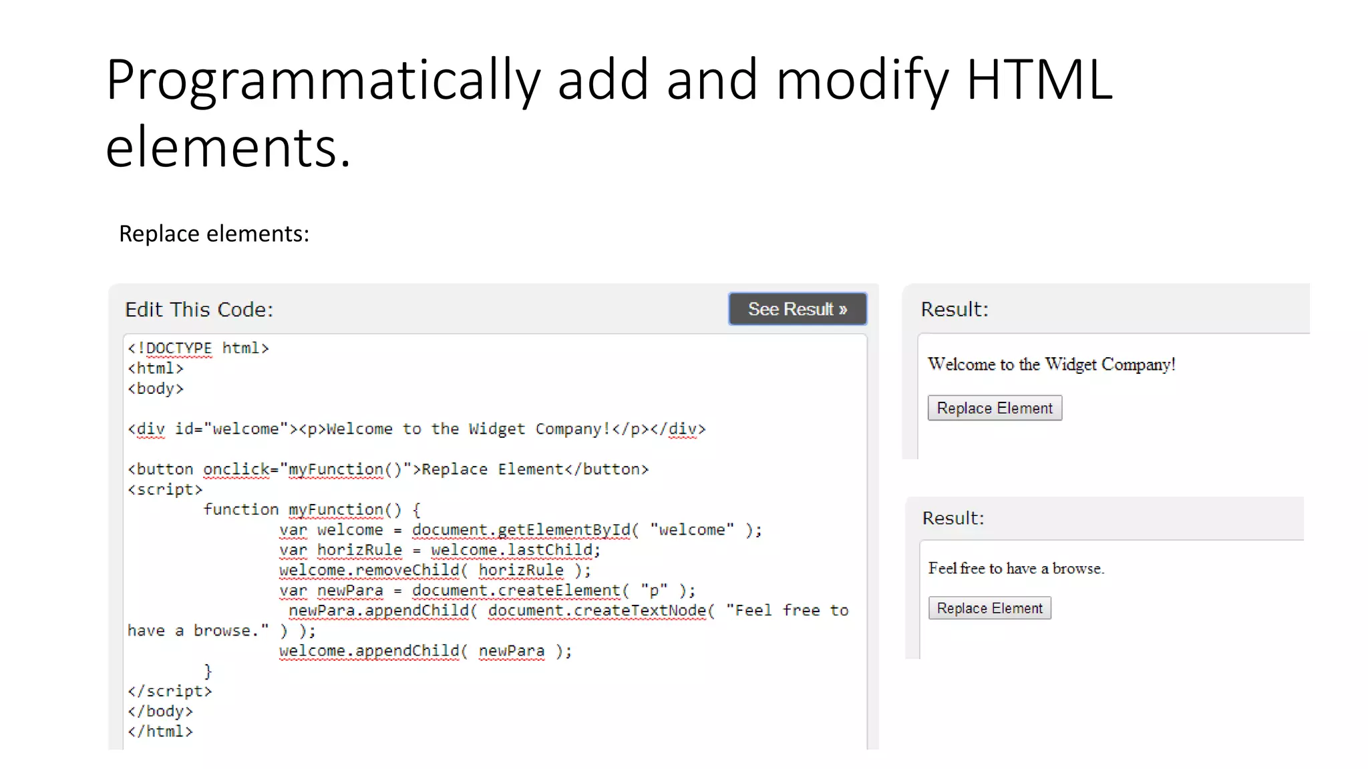The width and height of the screenshot is (1368, 769).
Task: Click the 'function myFunction() {' line
Action: coord(313,509)
